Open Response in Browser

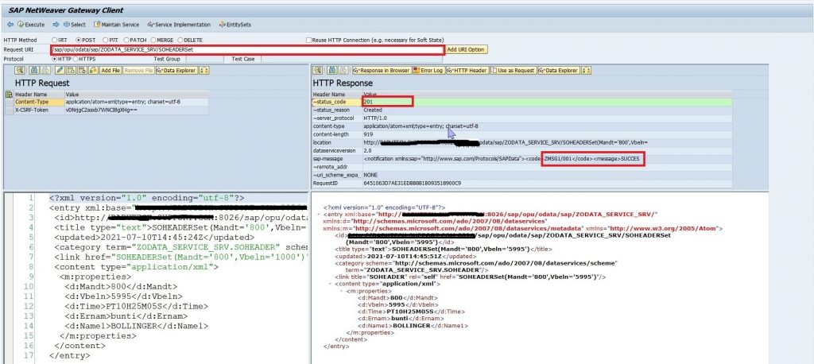coord(382,70)
